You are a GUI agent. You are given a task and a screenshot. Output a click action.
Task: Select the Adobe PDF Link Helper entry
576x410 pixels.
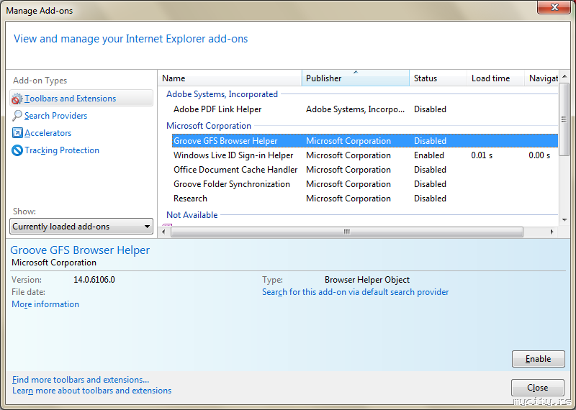click(x=217, y=109)
